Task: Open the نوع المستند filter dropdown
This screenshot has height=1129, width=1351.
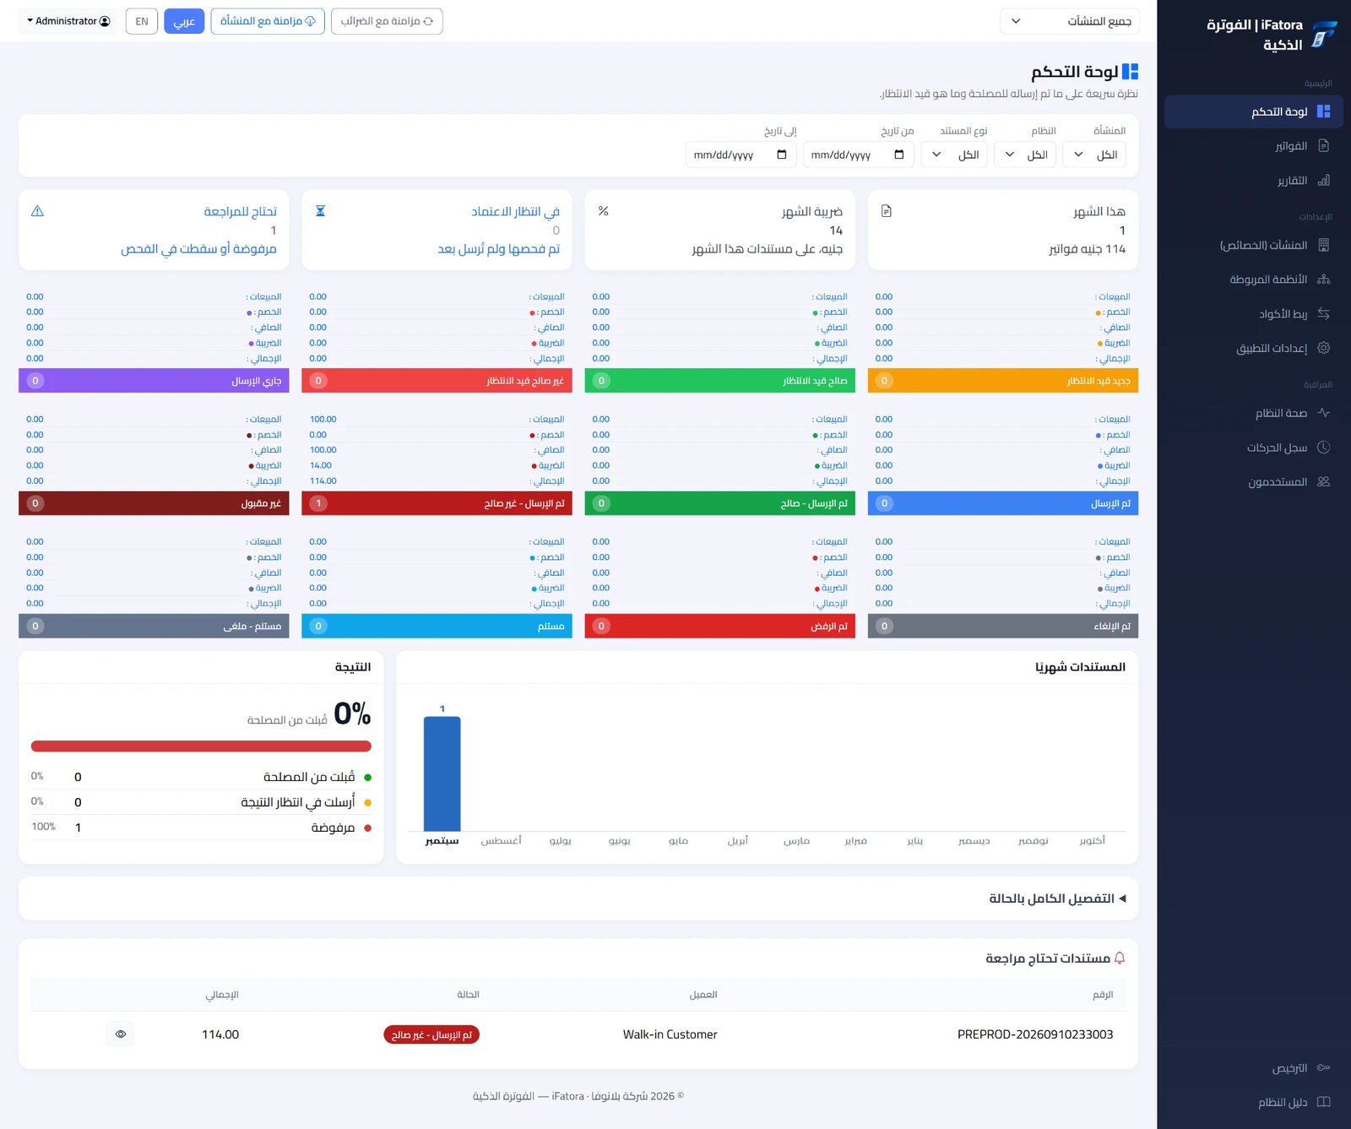Action: 955,155
